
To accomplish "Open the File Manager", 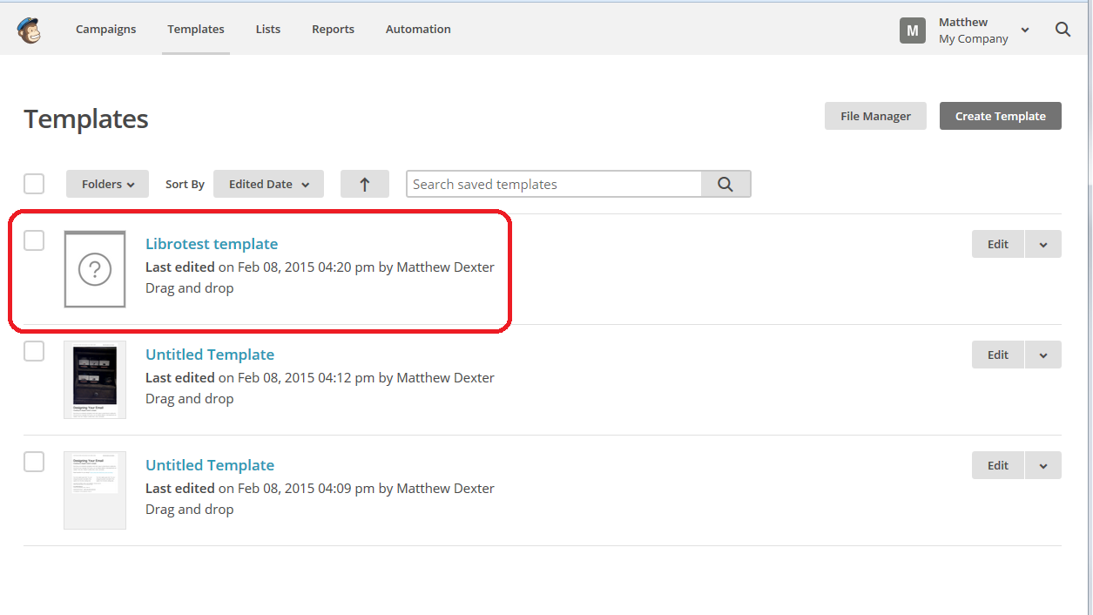I will 875,116.
